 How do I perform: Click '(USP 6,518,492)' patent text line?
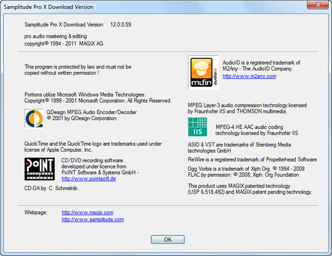[250, 192]
